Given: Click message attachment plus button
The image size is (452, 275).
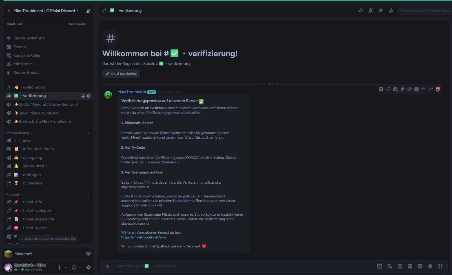Looking at the screenshot, I should tap(107, 266).
